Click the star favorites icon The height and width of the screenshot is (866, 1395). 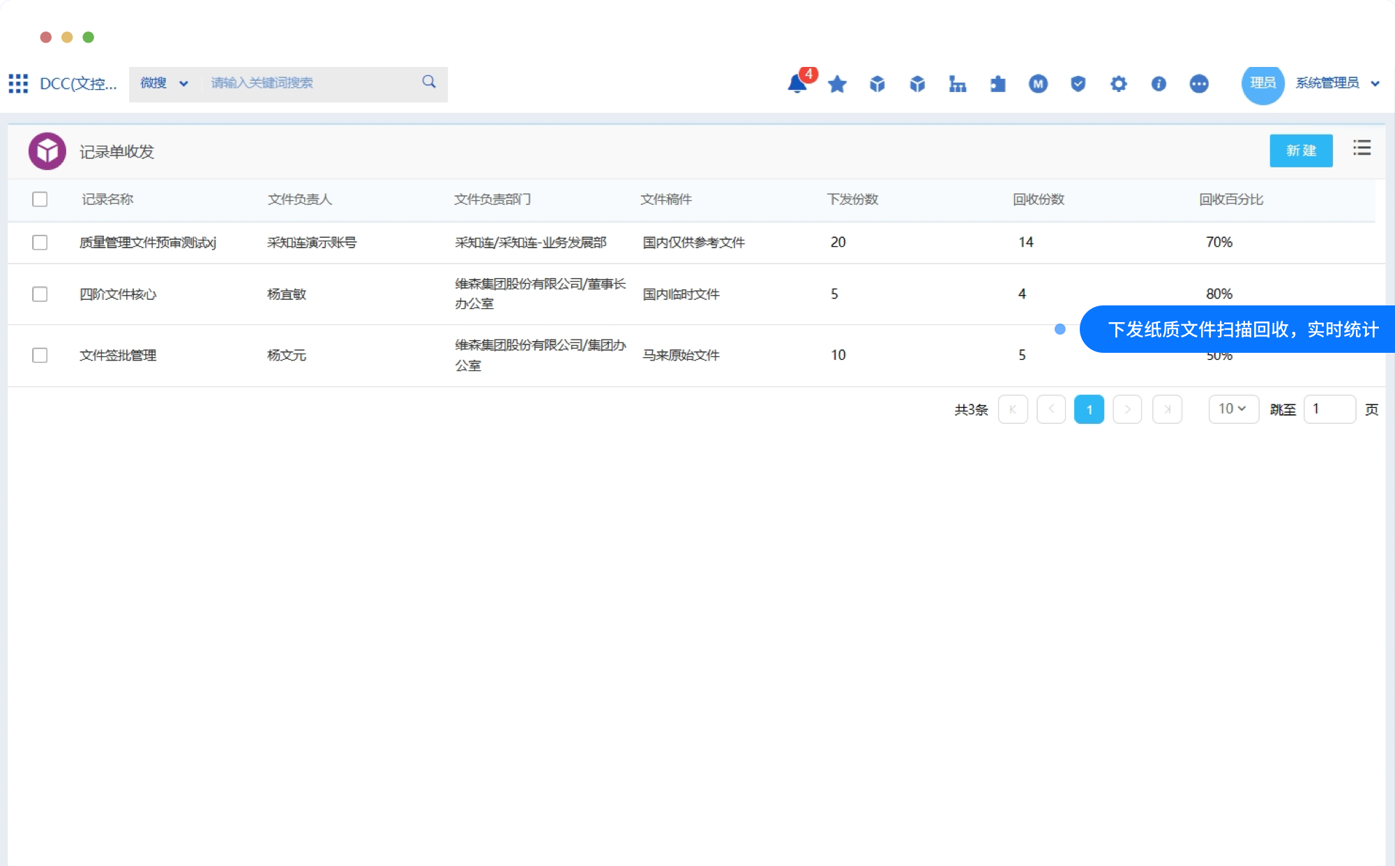coord(837,84)
